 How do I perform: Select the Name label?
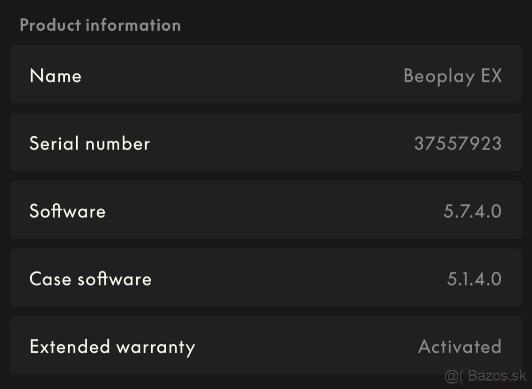pyautogui.click(x=55, y=75)
